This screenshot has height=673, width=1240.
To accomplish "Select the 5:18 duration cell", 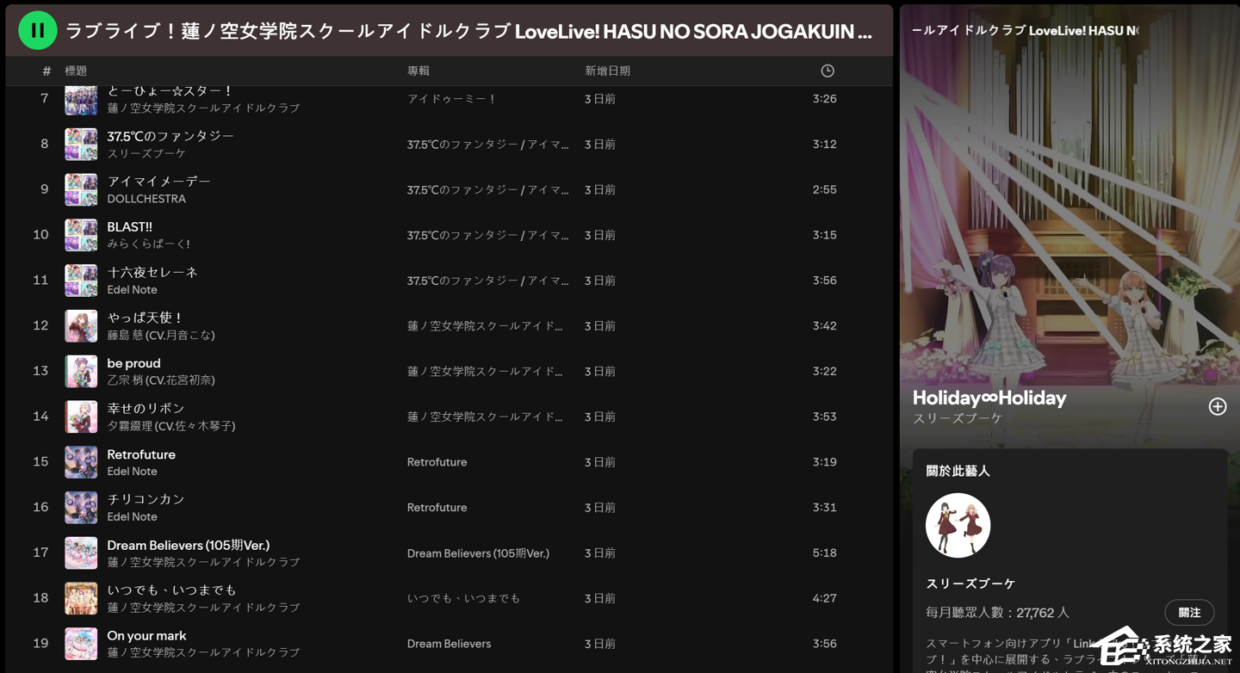I will pos(824,553).
